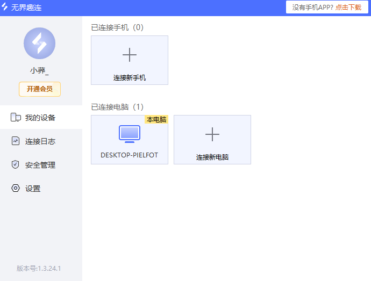Click the 无界趣连 logo in title bar
Viewport: 371px width, 281px height.
point(5,8)
